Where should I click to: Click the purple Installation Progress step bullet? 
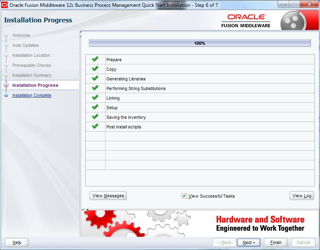point(6,85)
